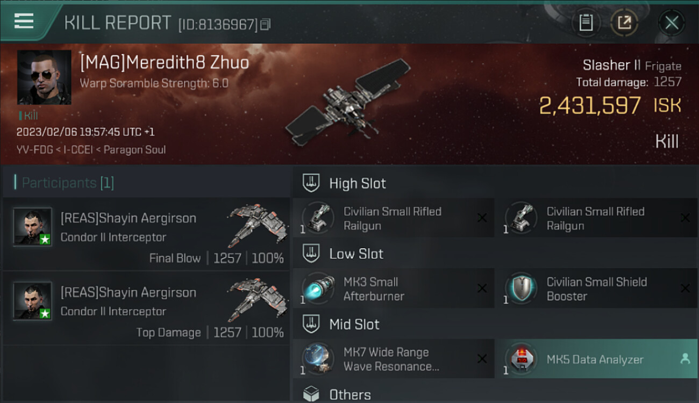Select second Civilian Small Rifled Railgun

coord(596,218)
